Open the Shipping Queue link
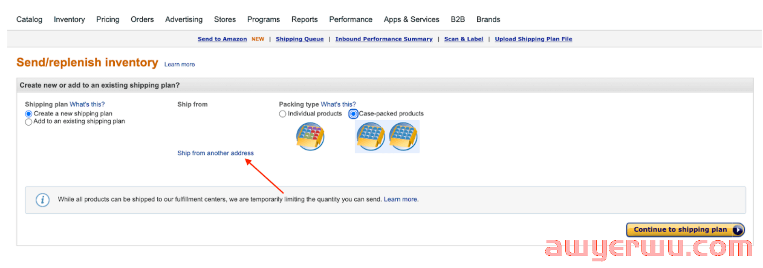 click(x=300, y=39)
